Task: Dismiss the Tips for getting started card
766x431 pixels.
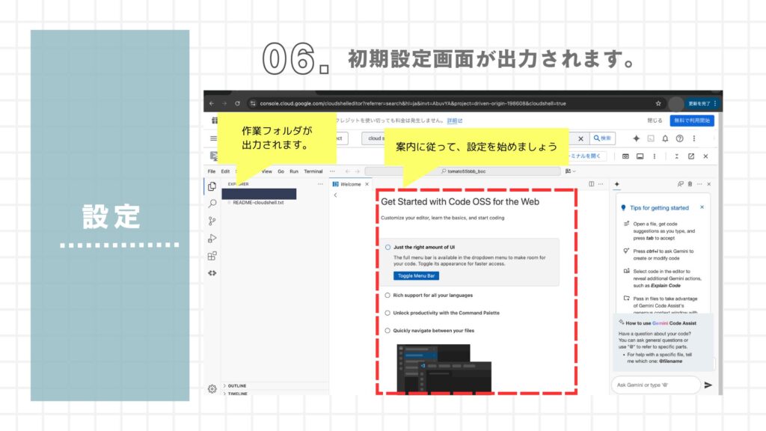Action: 702,207
